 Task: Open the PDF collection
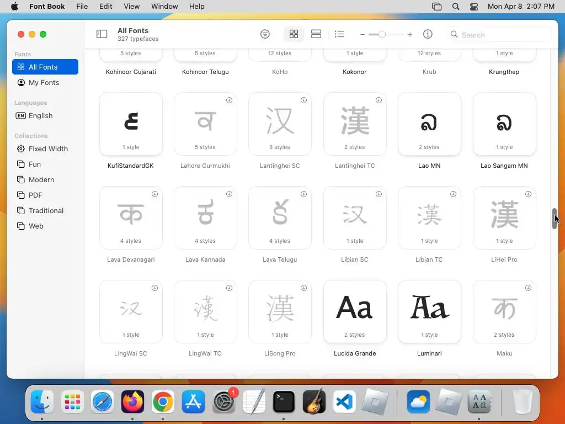point(45,195)
